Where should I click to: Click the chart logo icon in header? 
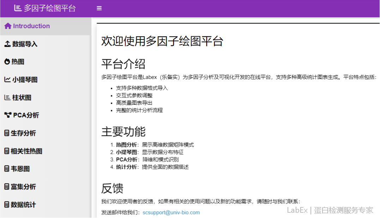coord(18,8)
